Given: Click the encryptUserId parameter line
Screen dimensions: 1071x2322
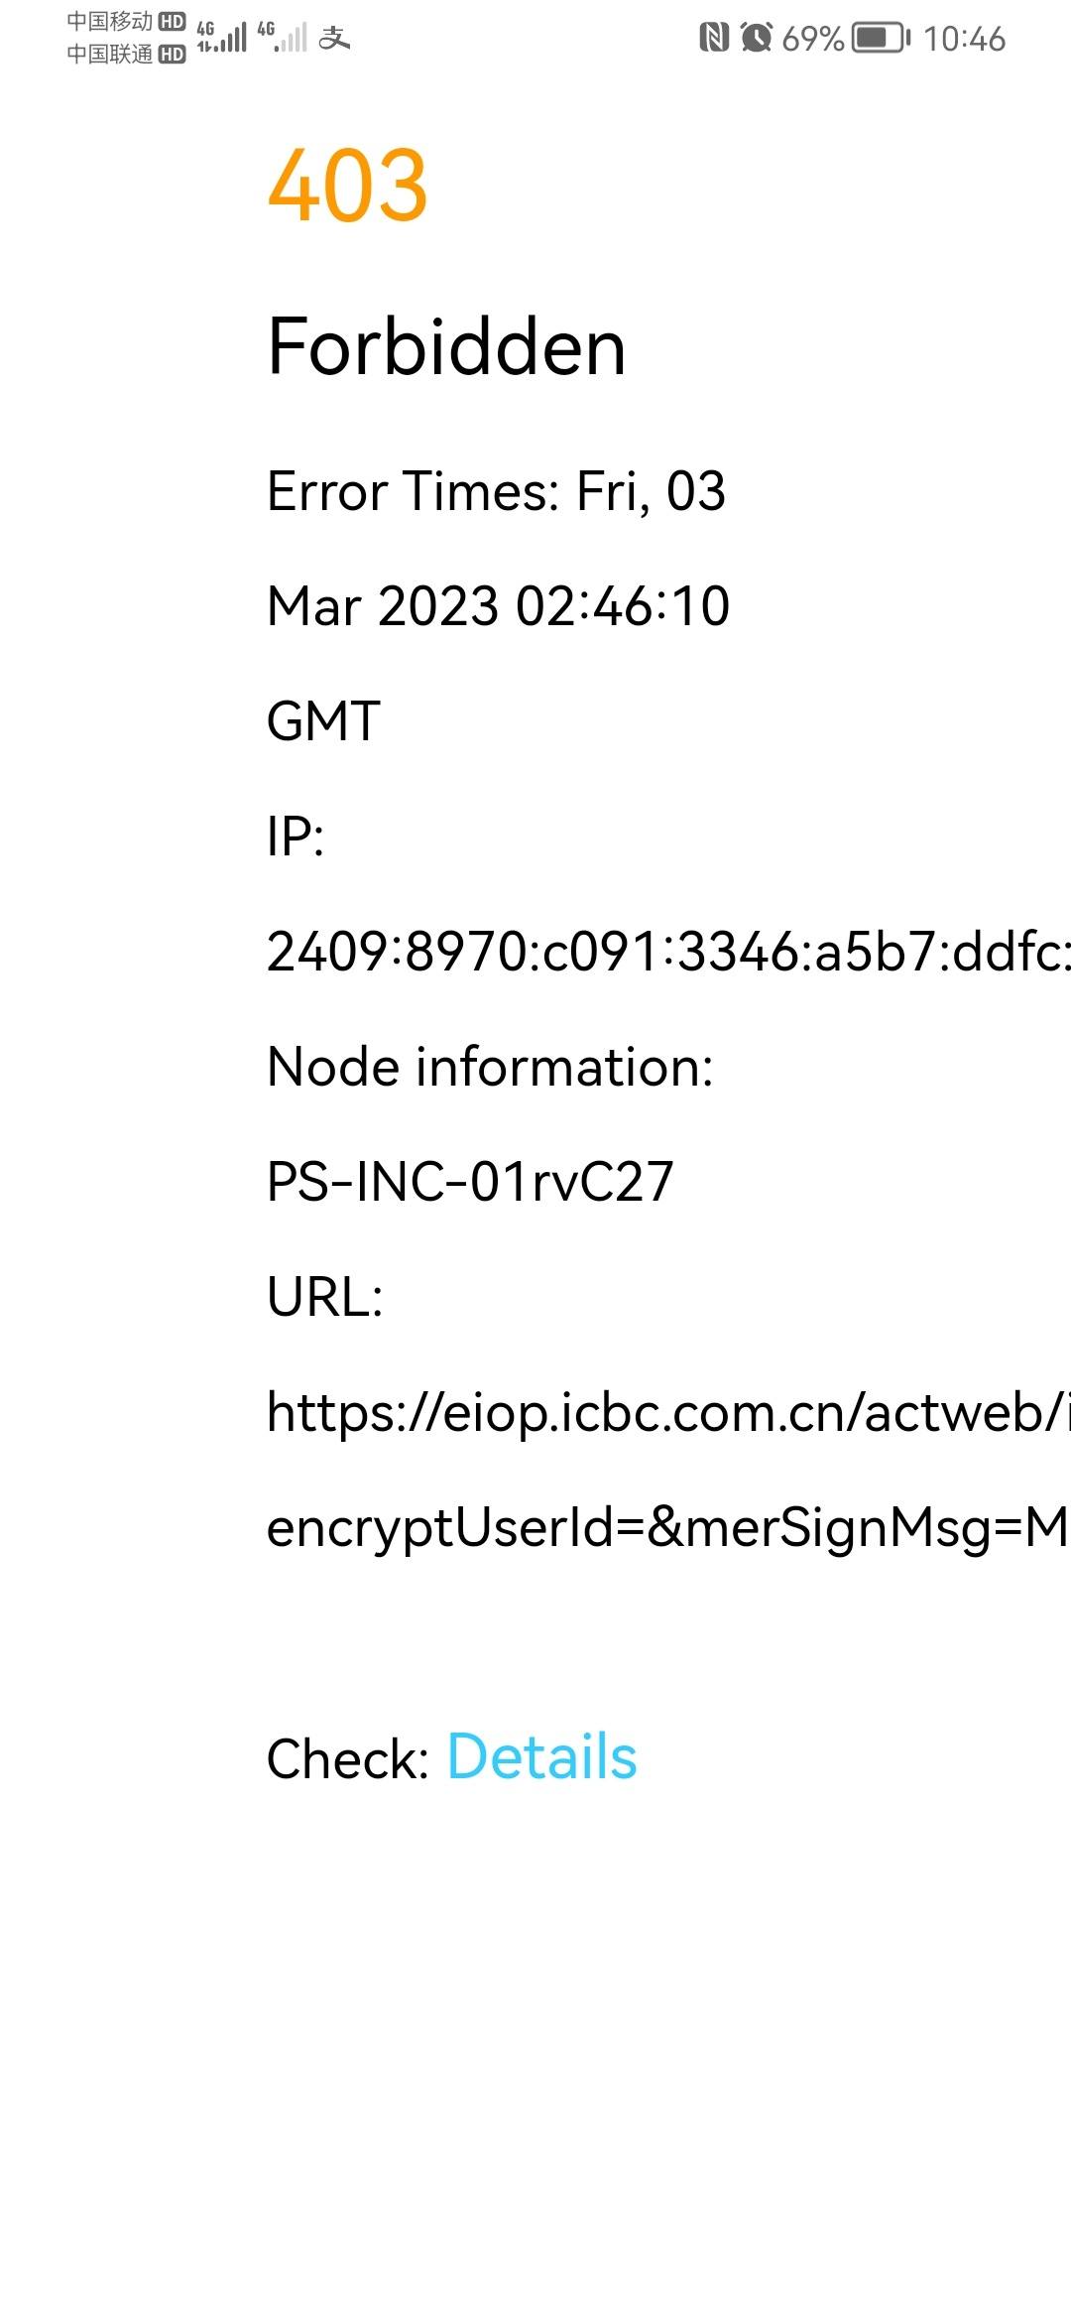Looking at the screenshot, I should [x=668, y=1528].
